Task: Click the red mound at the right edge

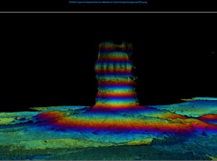Action: [209, 117]
